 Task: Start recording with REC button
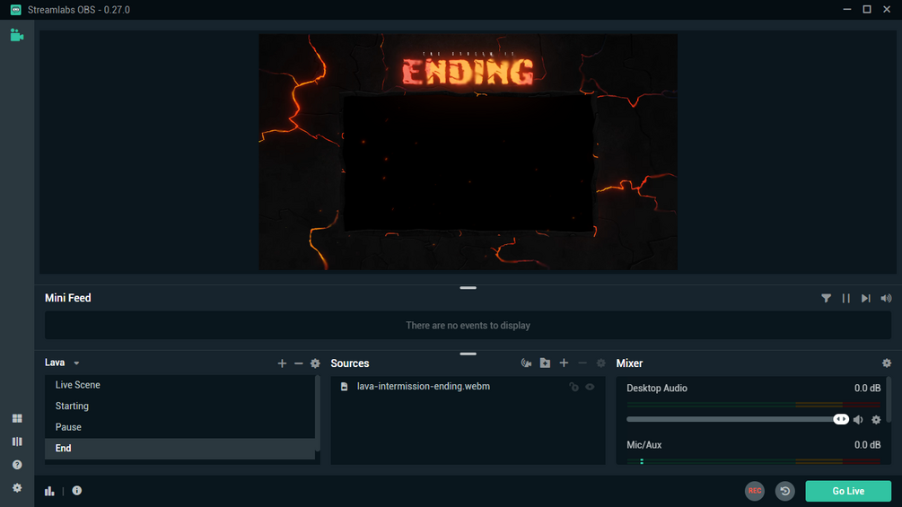tap(755, 491)
